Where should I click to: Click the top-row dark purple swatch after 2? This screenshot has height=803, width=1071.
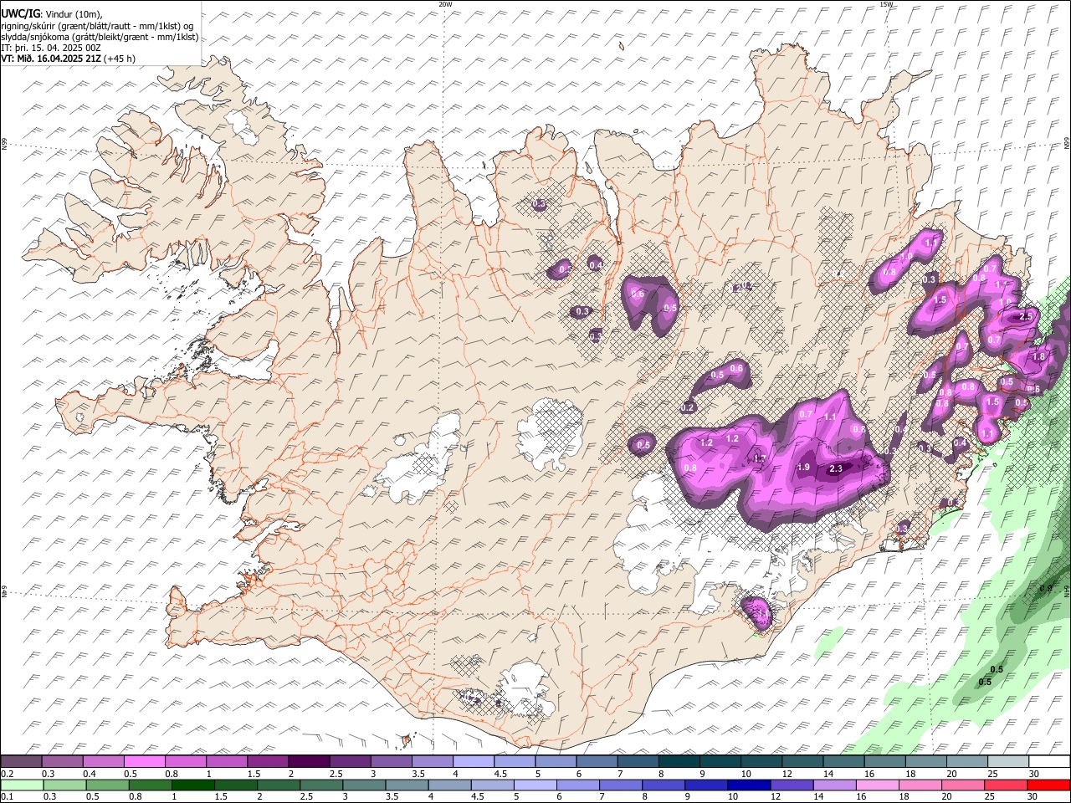tap(308, 762)
